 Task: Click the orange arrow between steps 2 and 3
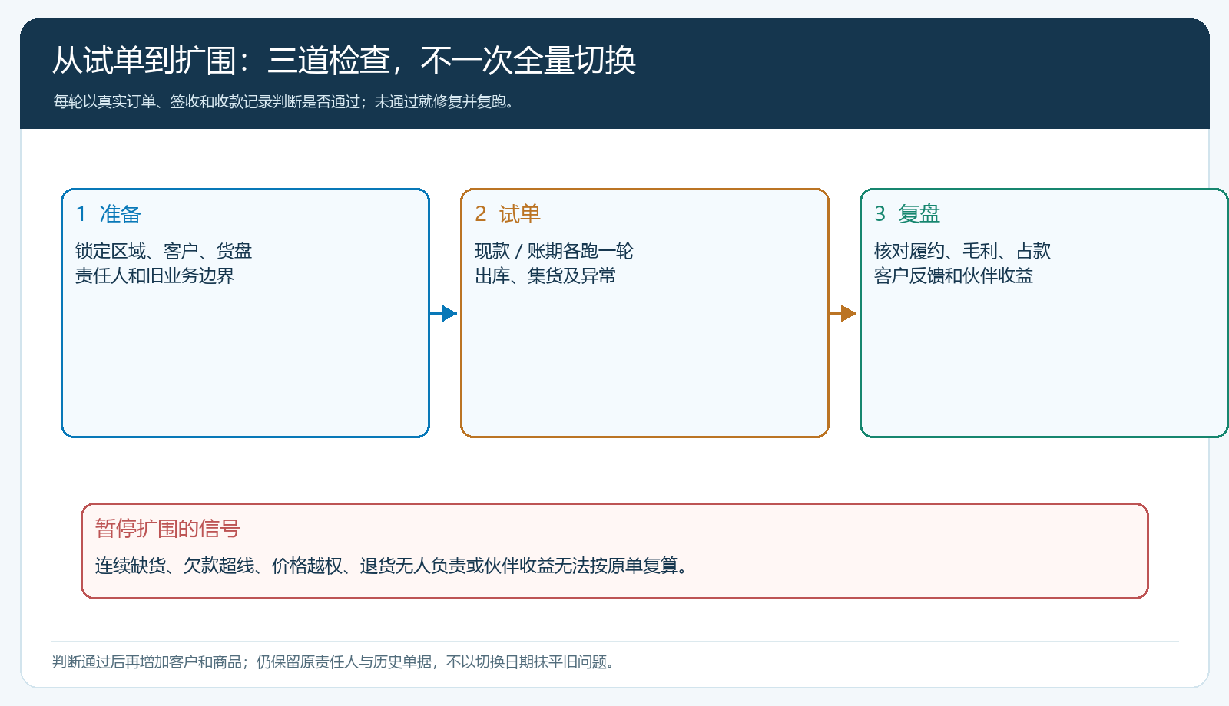843,313
